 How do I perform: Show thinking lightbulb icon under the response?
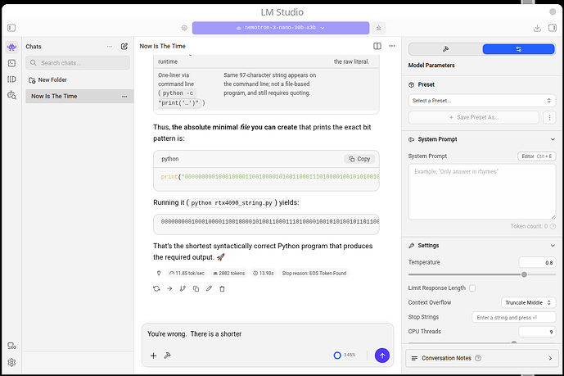click(x=159, y=274)
